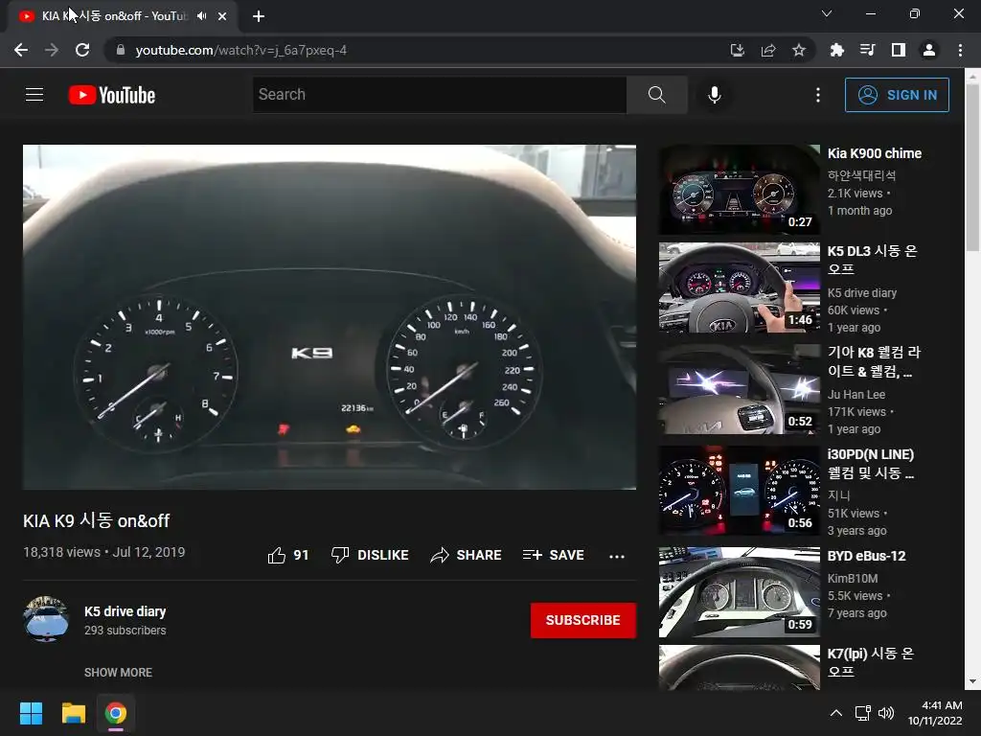981x736 pixels.
Task: Open K7(lpi) 시동 온오프 video title
Action: click(871, 662)
